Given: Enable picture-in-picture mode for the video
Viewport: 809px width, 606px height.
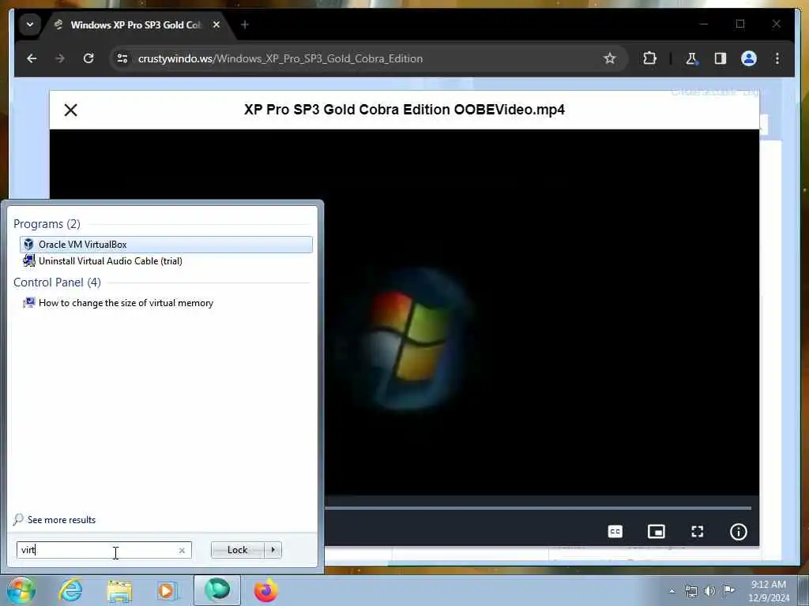Looking at the screenshot, I should pyautogui.click(x=657, y=532).
